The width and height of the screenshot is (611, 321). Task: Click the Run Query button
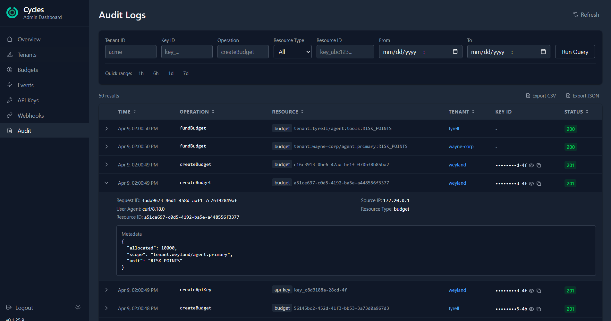point(574,51)
